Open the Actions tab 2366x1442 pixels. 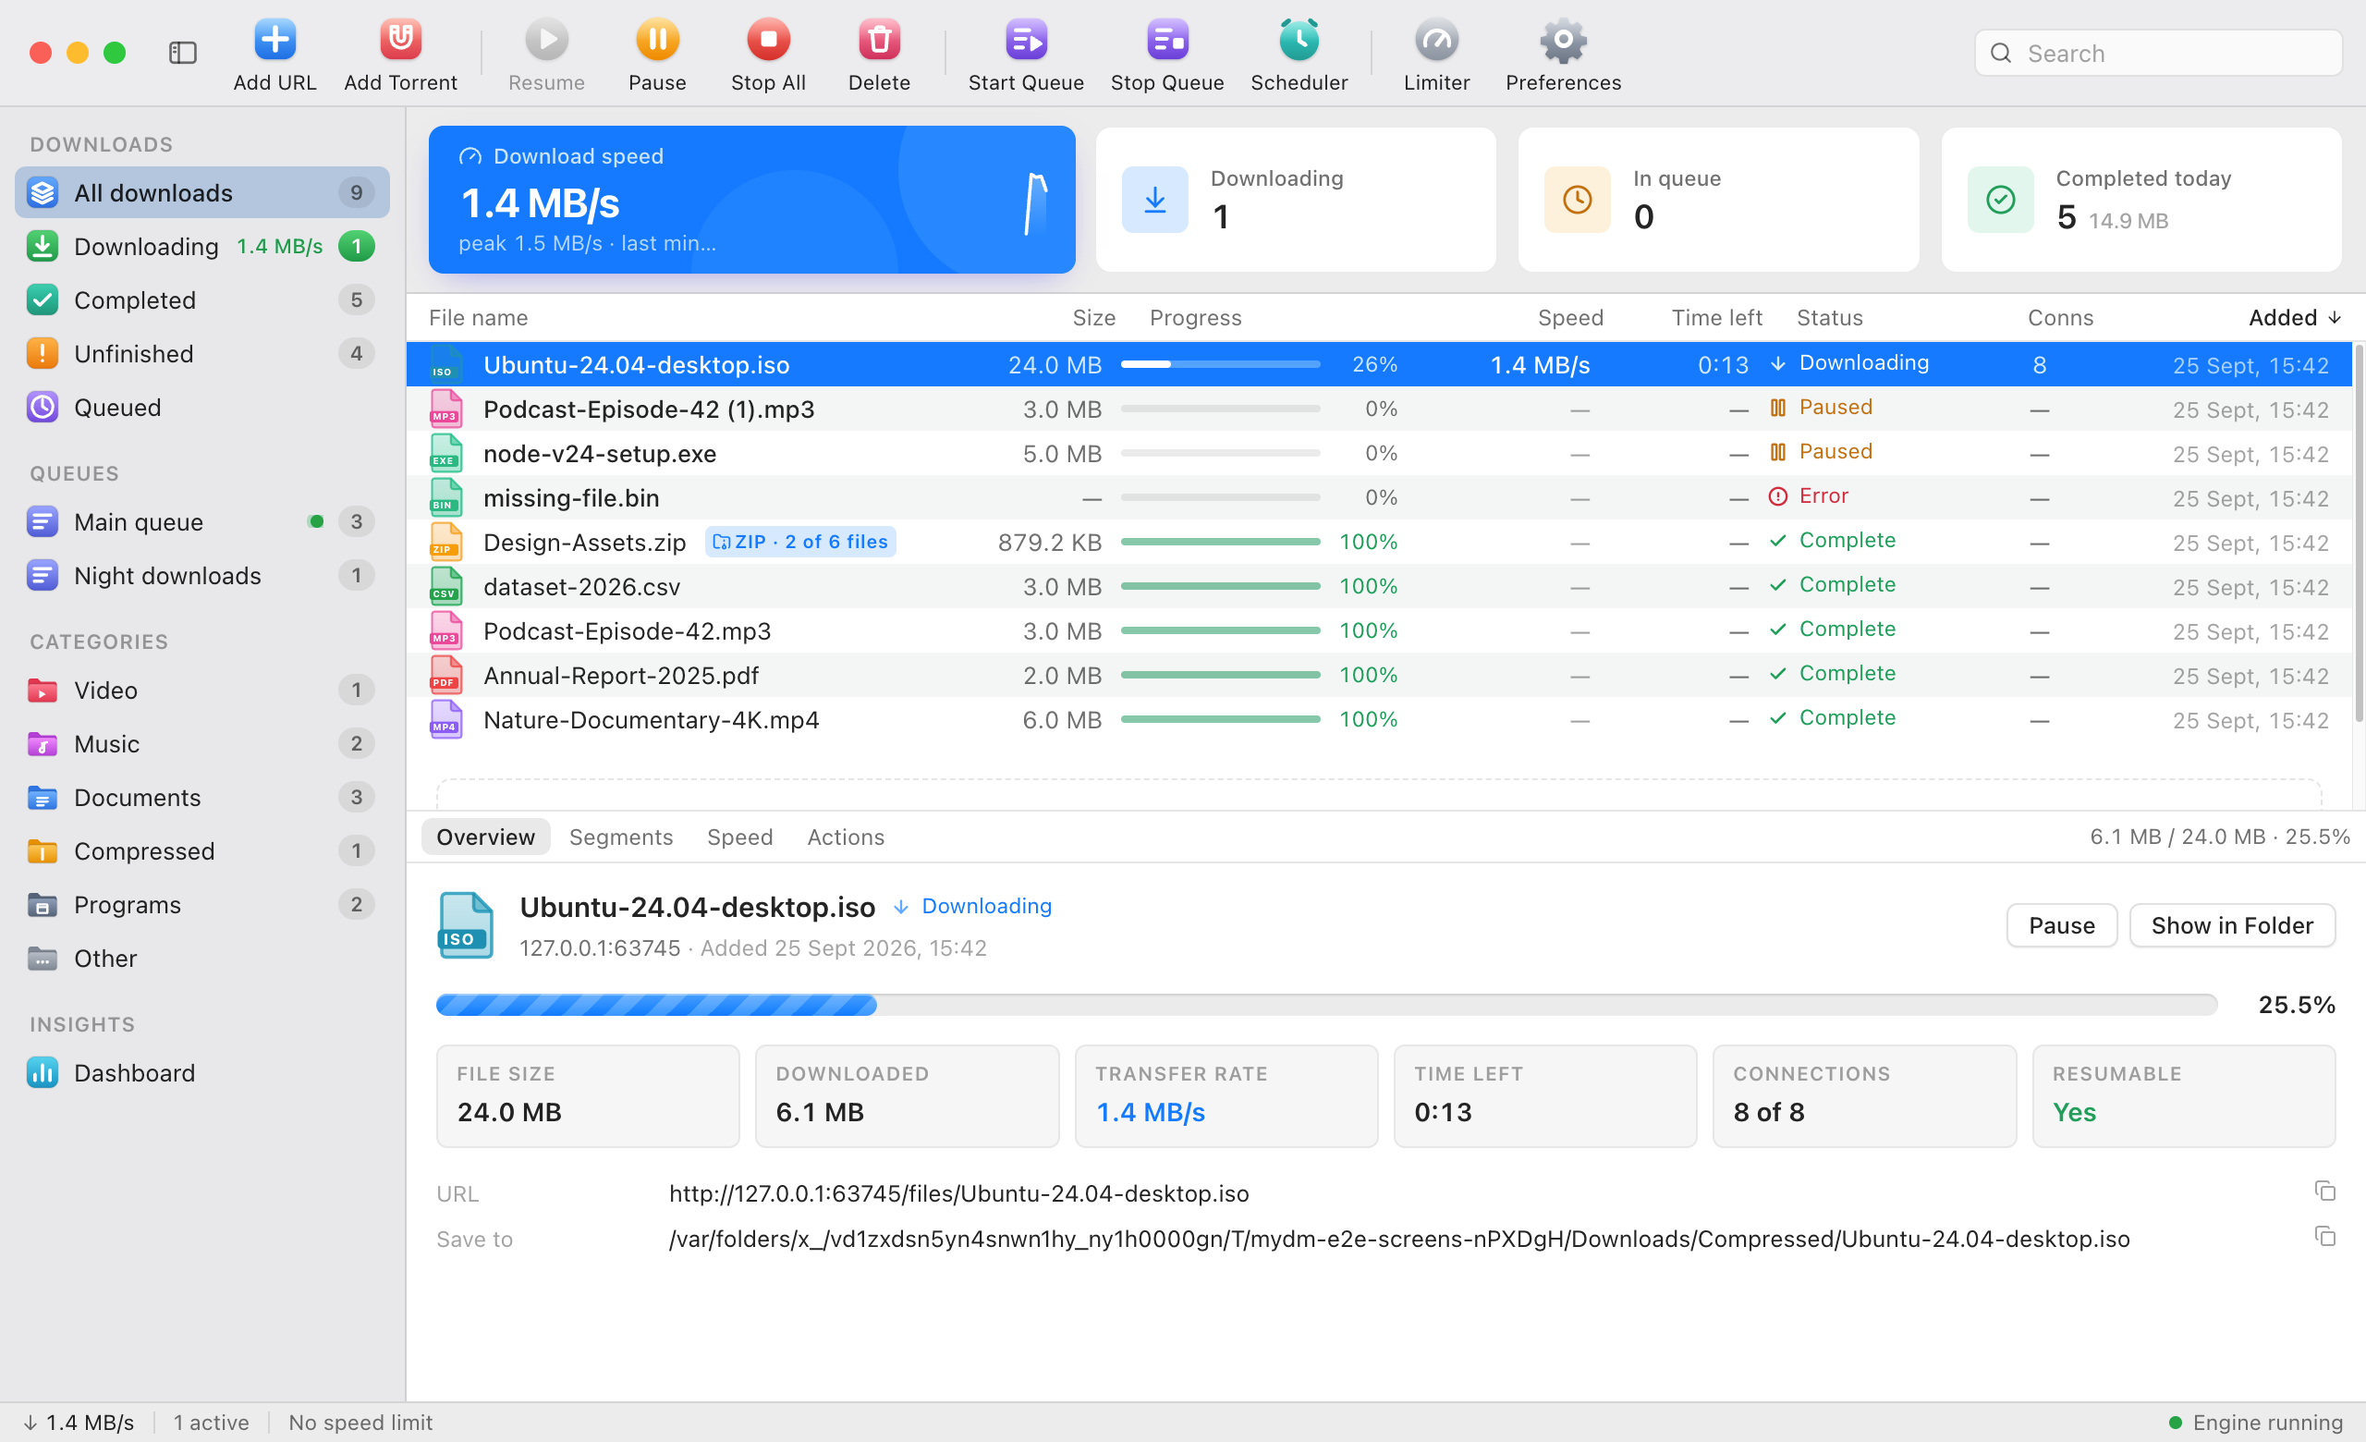[x=845, y=837]
